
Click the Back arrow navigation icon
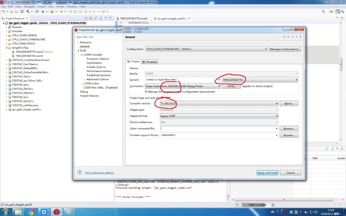coord(86,11)
